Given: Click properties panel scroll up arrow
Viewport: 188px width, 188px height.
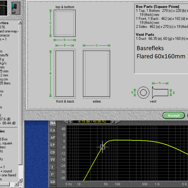Looking at the screenshot, I should (20, 22).
